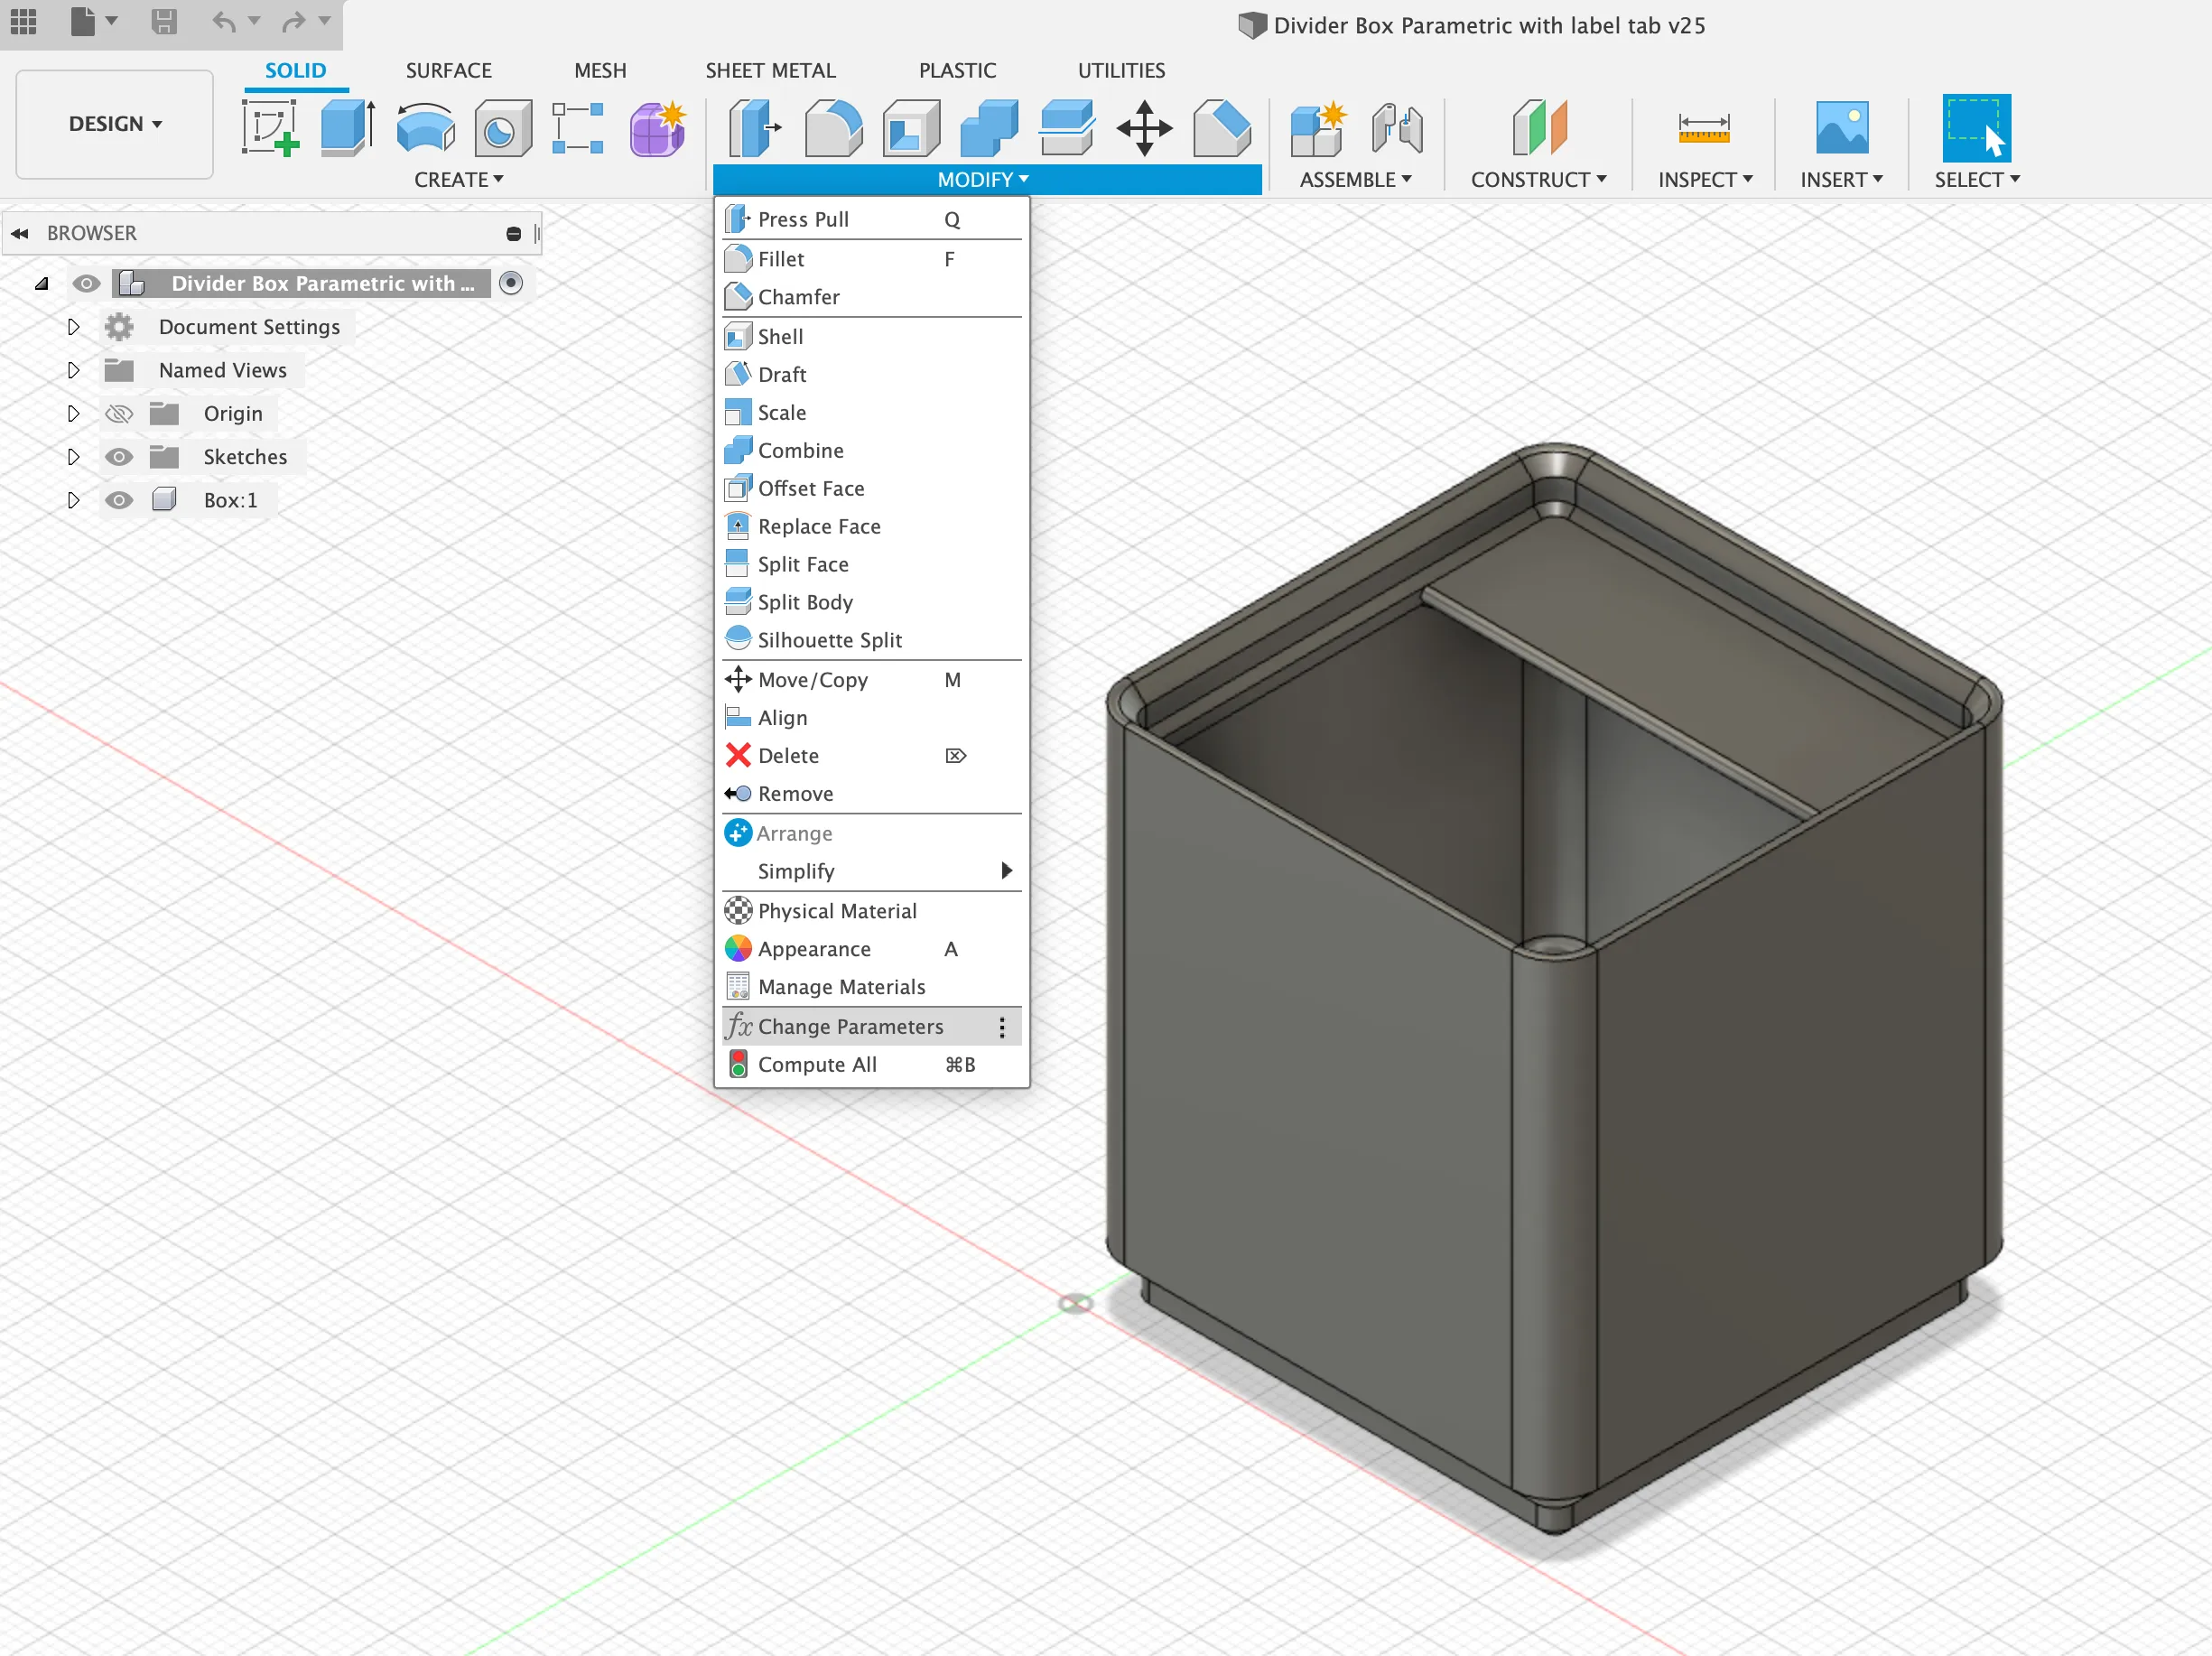The image size is (2212, 1656).
Task: Expand the Document Settings tree node
Action: tap(73, 327)
